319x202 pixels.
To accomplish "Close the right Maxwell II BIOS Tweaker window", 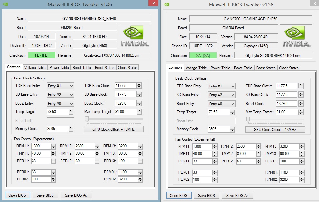I will point(314,3).
